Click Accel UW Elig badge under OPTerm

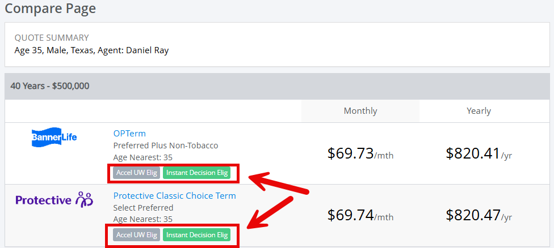coord(136,173)
